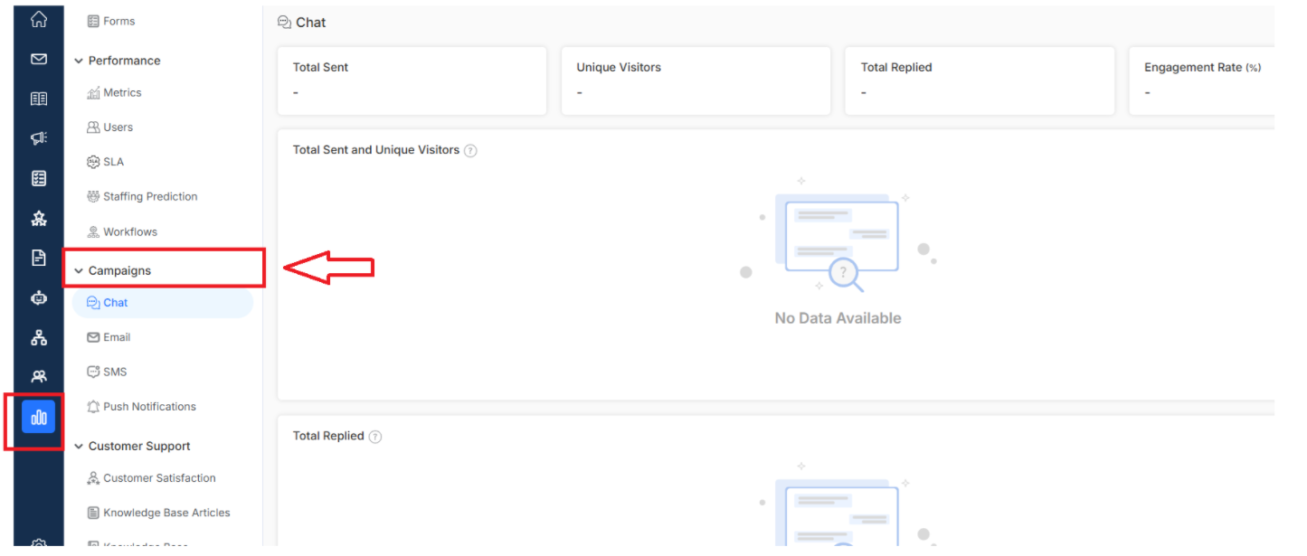This screenshot has height=556, width=1307.
Task: Collapse the Campaigns section
Action: coord(79,270)
